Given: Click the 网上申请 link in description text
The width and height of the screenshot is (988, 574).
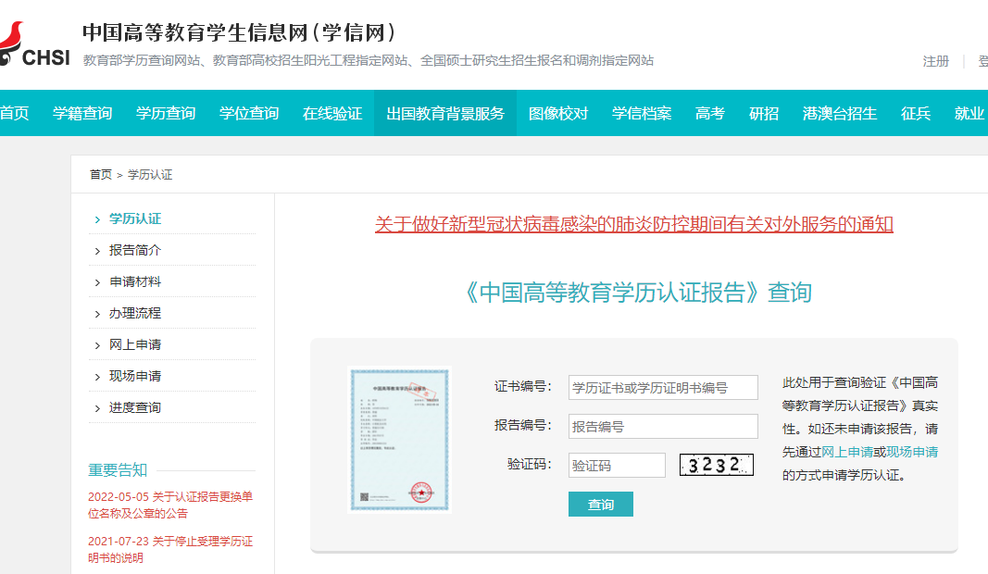Looking at the screenshot, I should [x=847, y=452].
